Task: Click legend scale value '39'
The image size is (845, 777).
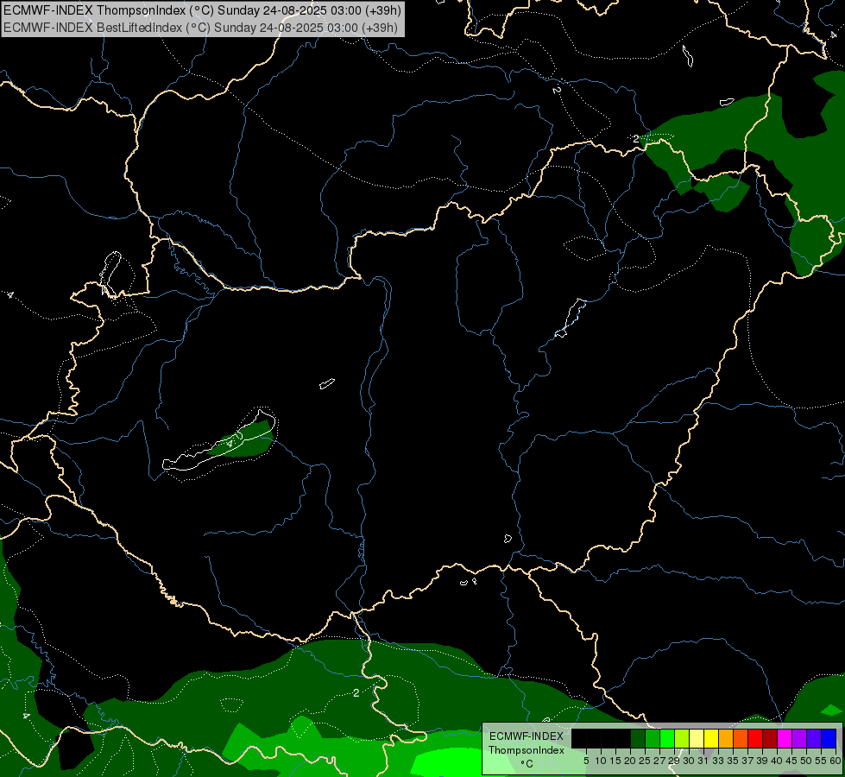Action: click(762, 761)
